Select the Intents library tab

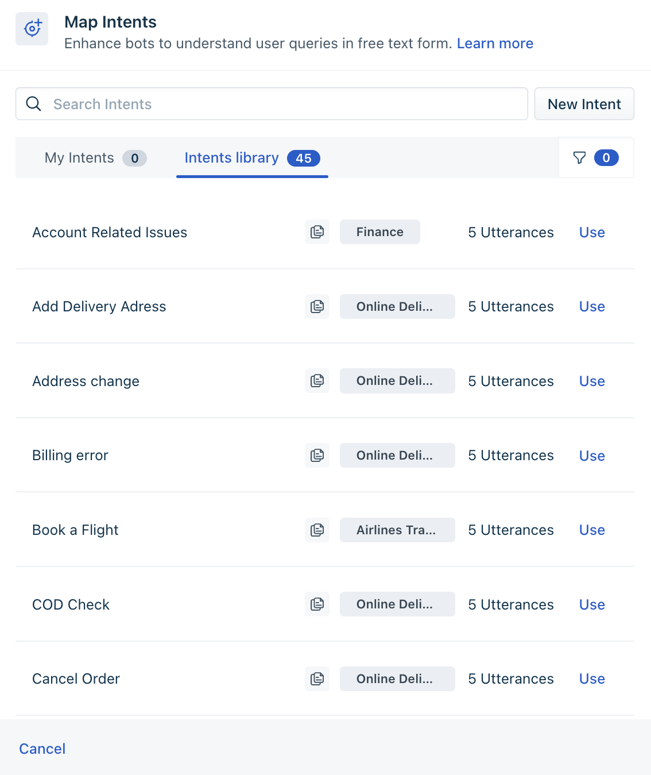click(x=252, y=158)
